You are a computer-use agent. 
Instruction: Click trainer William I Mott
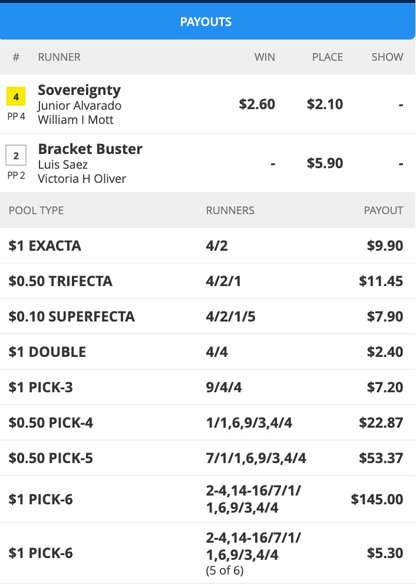pyautogui.click(x=75, y=120)
